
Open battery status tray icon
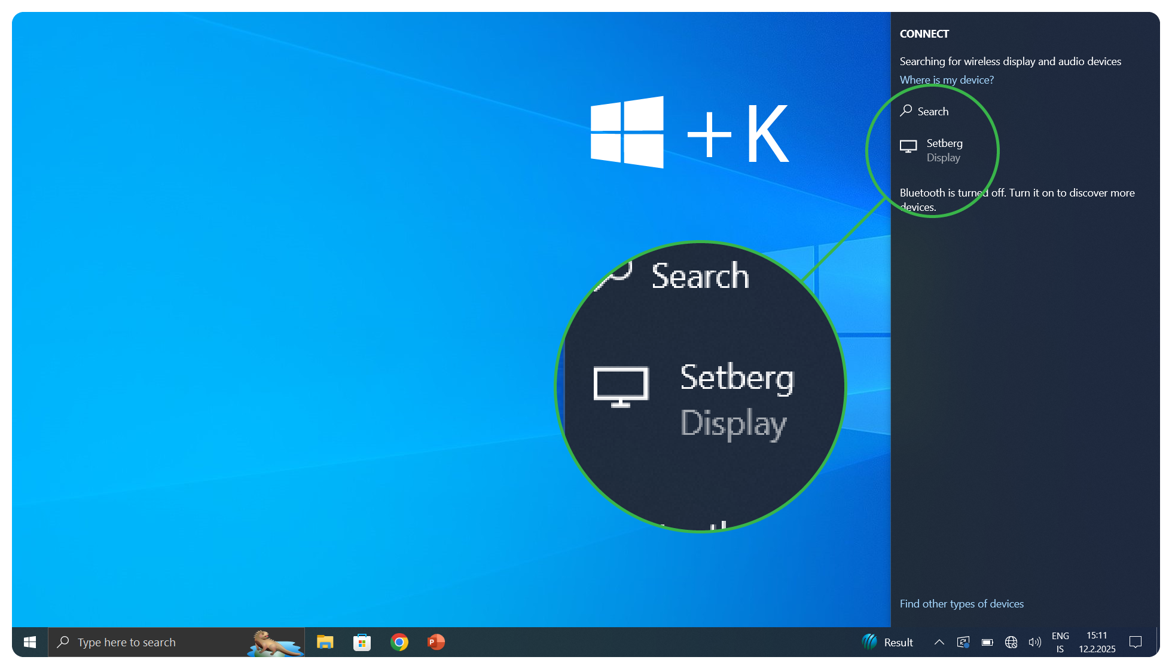(x=987, y=642)
